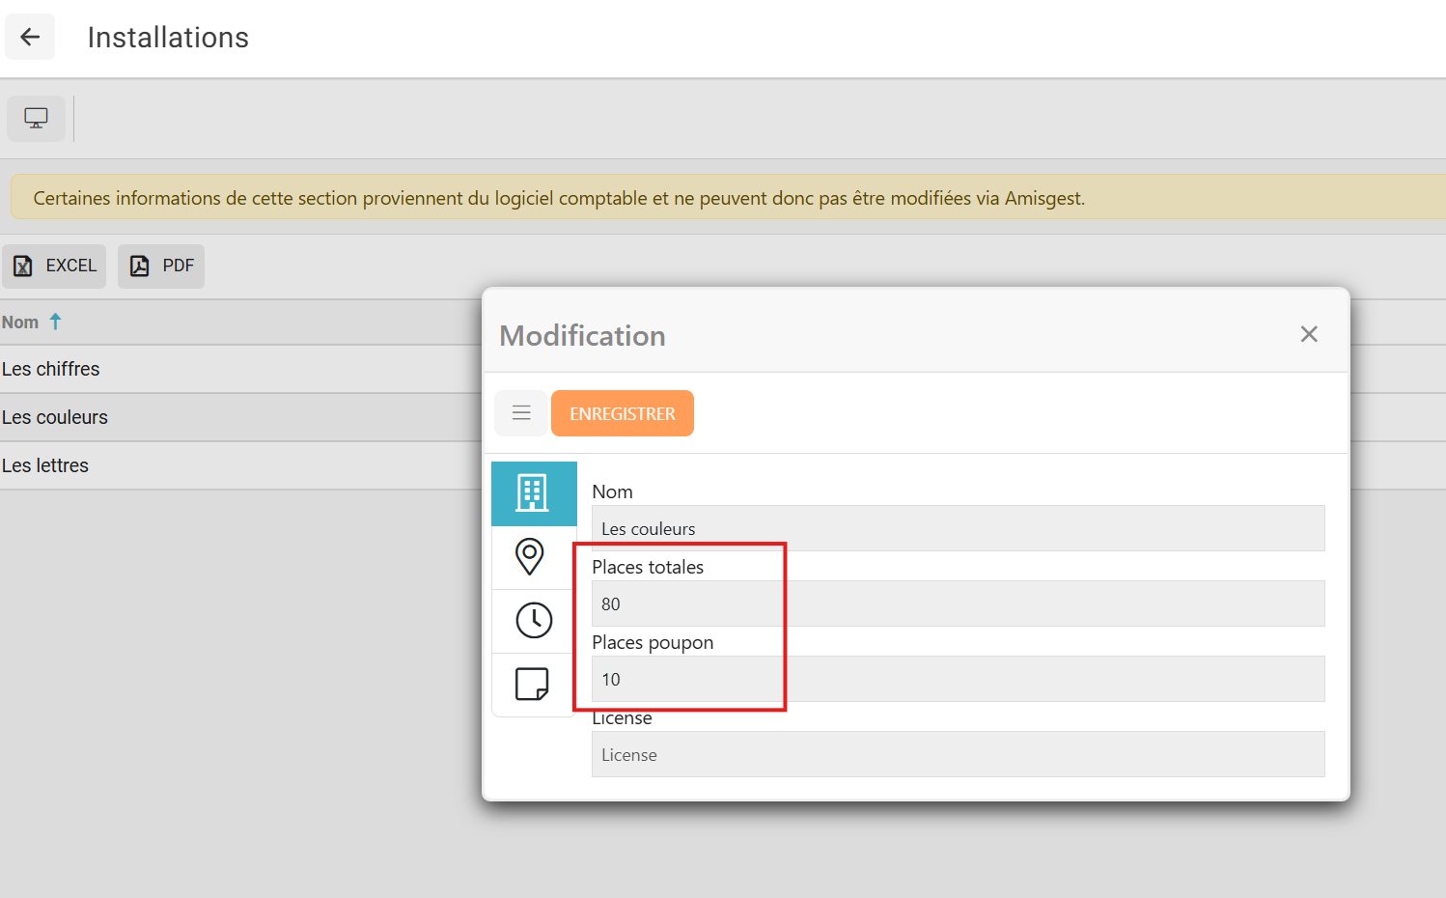
Task: Export the list as PDF
Action: 161,267
